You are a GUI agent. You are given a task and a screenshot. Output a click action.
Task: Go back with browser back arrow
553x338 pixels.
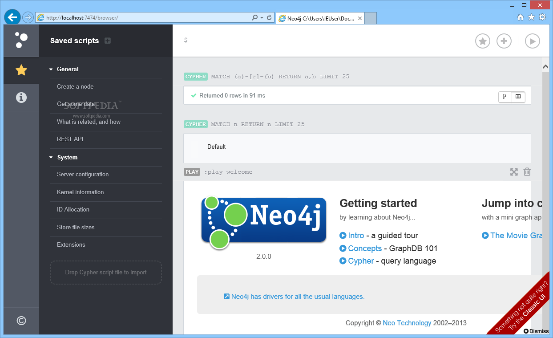coord(12,17)
